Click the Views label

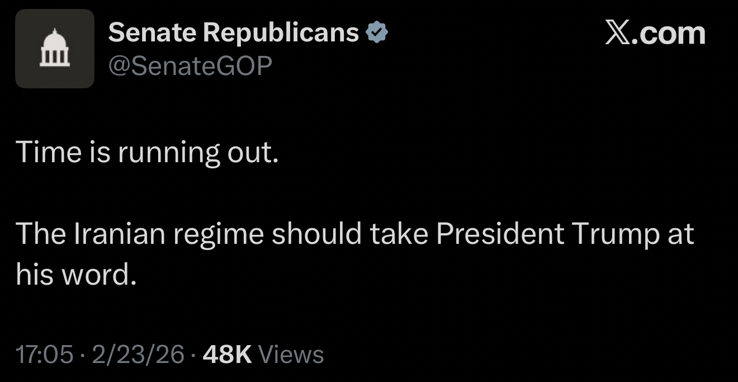click(x=292, y=355)
